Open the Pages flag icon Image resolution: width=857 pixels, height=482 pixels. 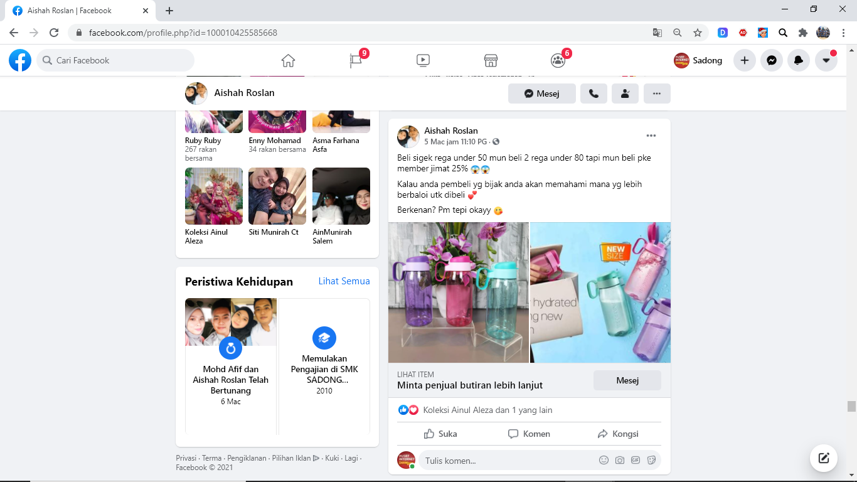pyautogui.click(x=356, y=60)
